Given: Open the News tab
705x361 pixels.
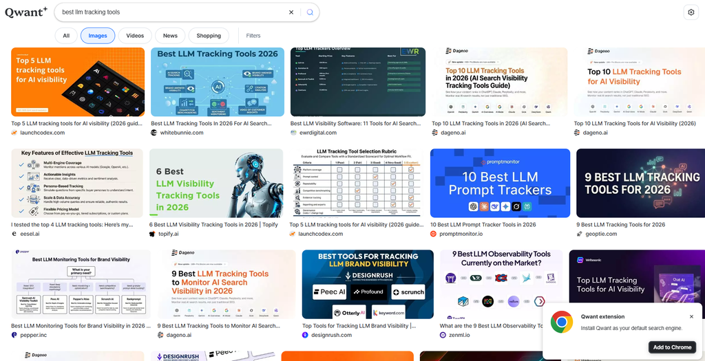Looking at the screenshot, I should click(170, 36).
